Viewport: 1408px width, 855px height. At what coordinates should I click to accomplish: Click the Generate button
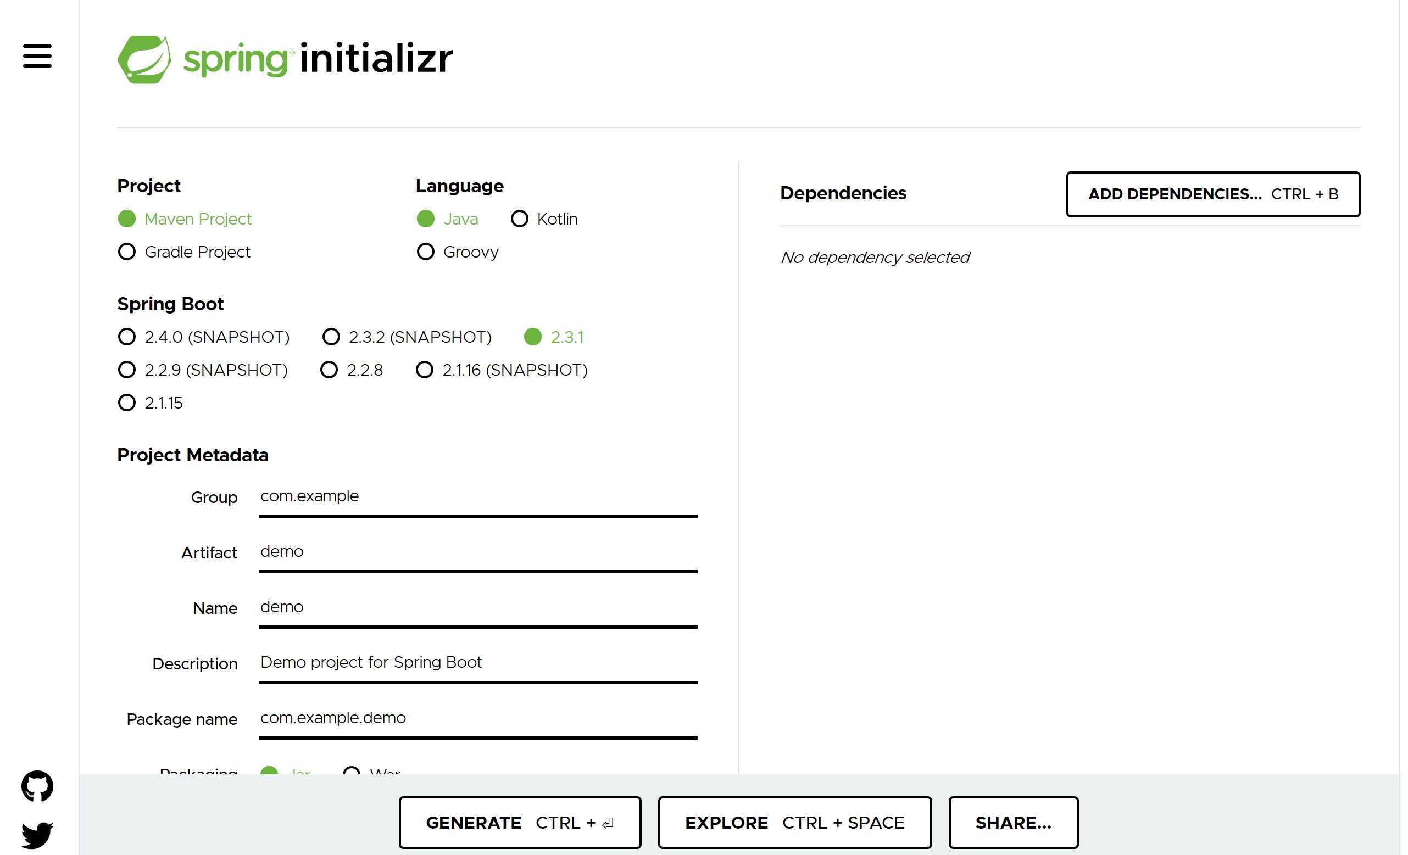[520, 823]
